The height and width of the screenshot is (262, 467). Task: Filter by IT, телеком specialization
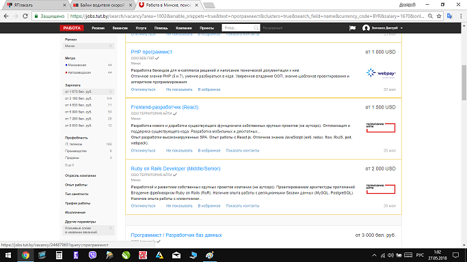click(74, 144)
